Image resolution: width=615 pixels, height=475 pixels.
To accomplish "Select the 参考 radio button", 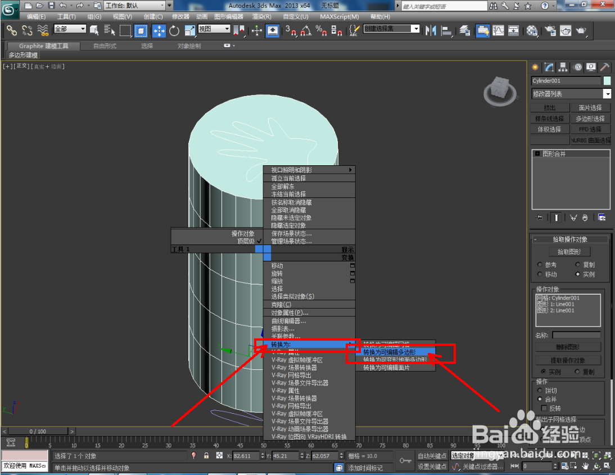I will click(540, 264).
